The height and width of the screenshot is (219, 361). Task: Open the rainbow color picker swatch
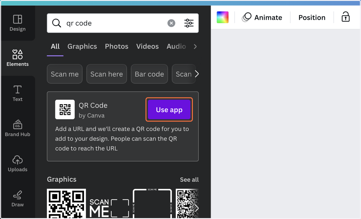(223, 17)
